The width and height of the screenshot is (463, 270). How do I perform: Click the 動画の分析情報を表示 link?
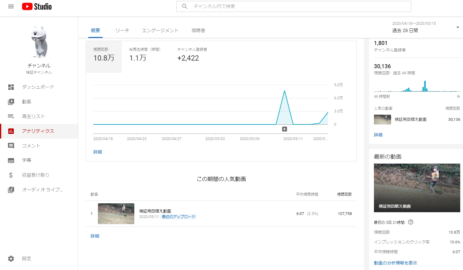click(x=395, y=263)
